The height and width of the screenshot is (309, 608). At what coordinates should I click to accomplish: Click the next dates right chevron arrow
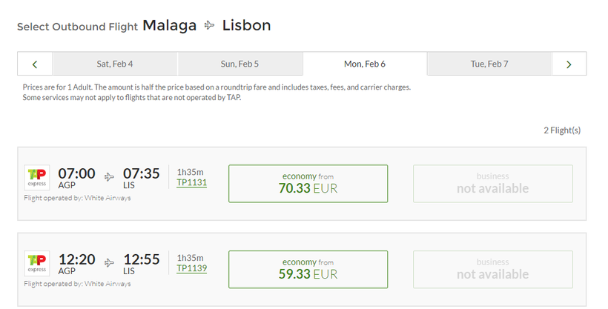pos(569,64)
